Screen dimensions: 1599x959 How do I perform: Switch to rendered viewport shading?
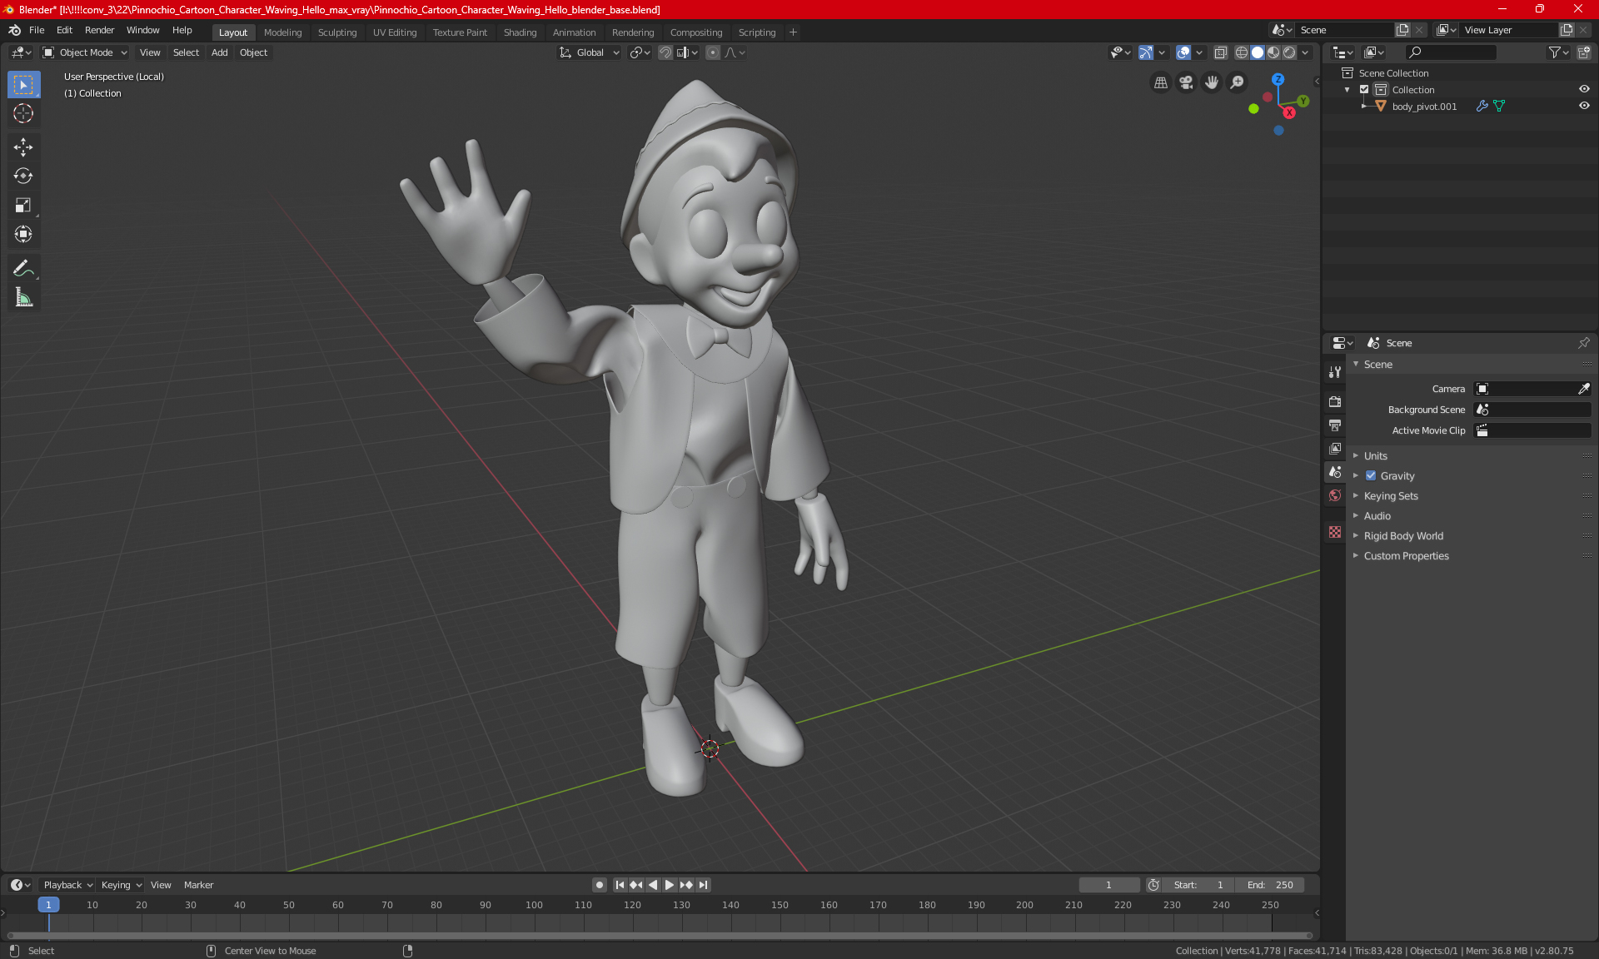click(x=1289, y=52)
